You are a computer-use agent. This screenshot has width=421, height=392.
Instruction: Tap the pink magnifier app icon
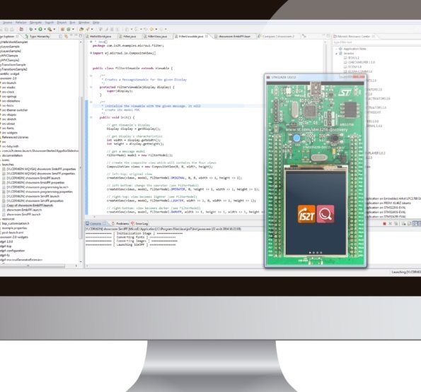325,214
